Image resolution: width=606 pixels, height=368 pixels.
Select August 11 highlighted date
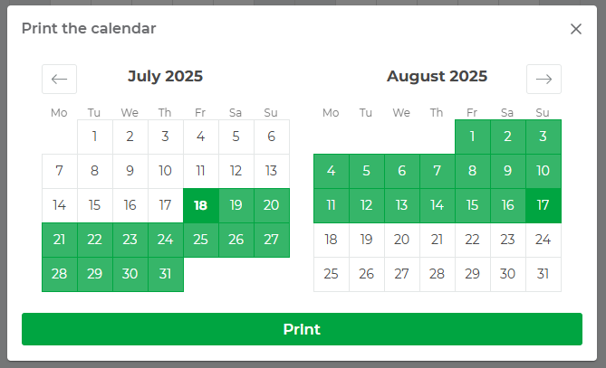point(331,205)
